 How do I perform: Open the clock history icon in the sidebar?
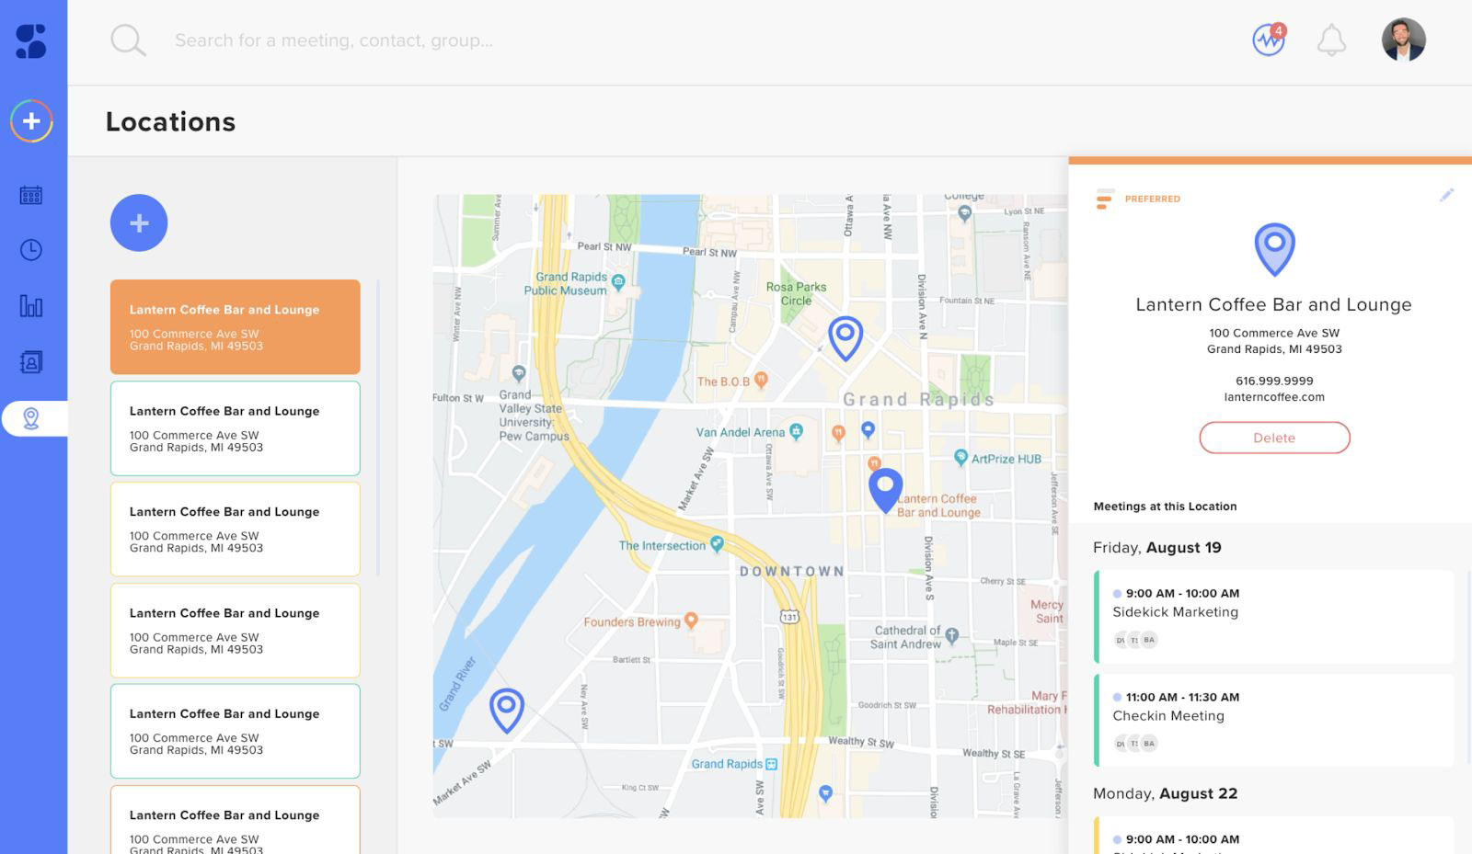pyautogui.click(x=31, y=250)
